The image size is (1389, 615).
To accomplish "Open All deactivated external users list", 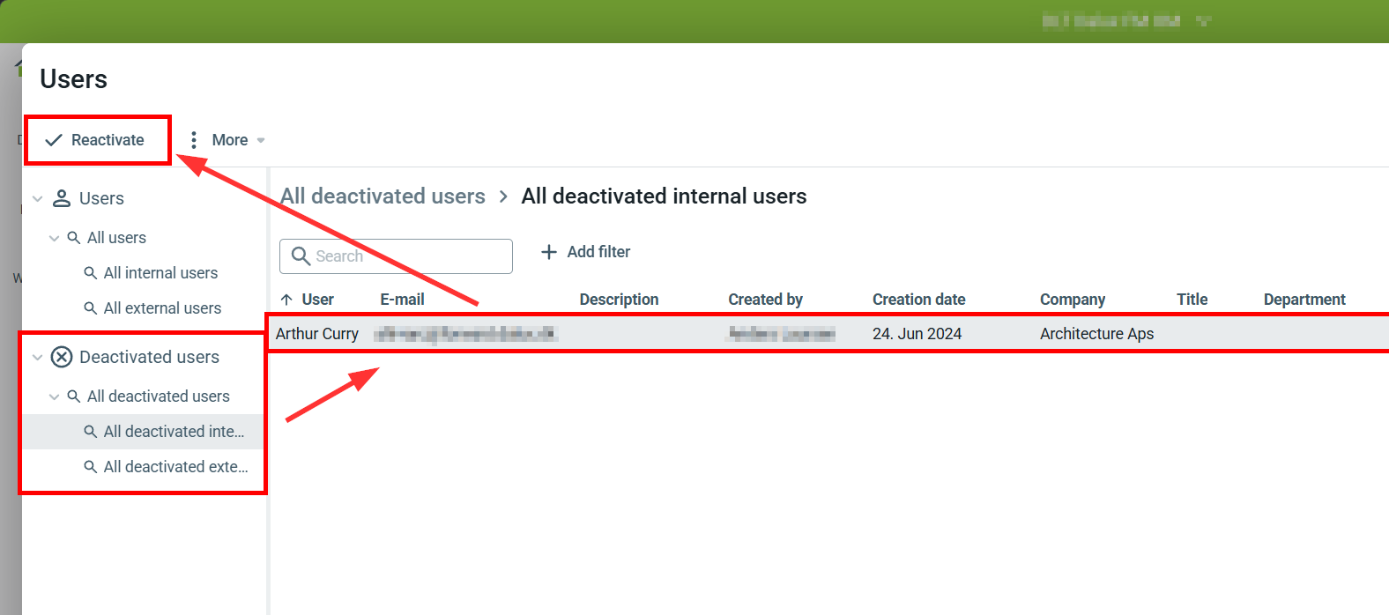I will click(175, 467).
